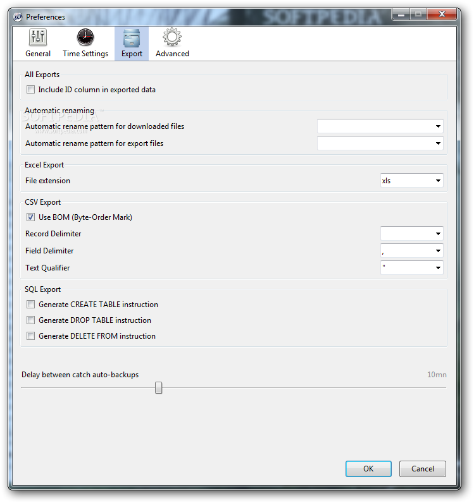The width and height of the screenshot is (474, 503).
Task: Open the Record Delimiter dropdown
Action: coord(411,234)
